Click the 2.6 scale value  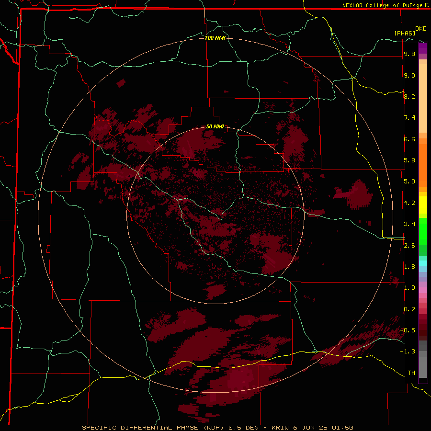(409, 246)
